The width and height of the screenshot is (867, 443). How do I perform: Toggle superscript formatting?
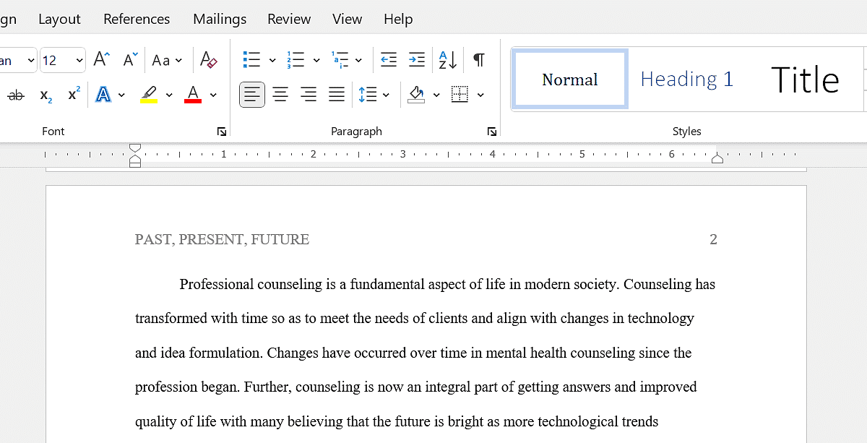[x=74, y=95]
